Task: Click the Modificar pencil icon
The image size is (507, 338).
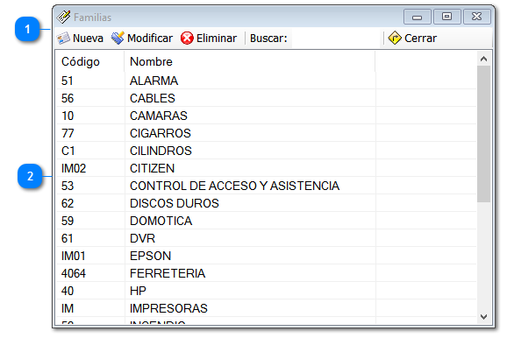Action: pos(118,39)
